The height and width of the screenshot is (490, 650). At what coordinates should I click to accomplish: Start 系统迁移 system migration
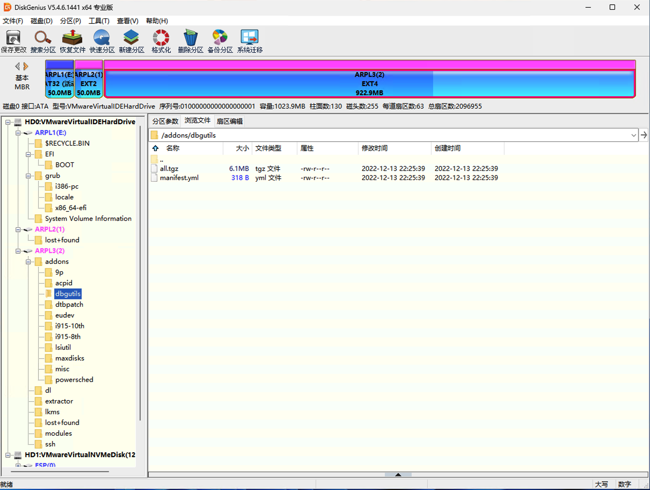pos(249,41)
